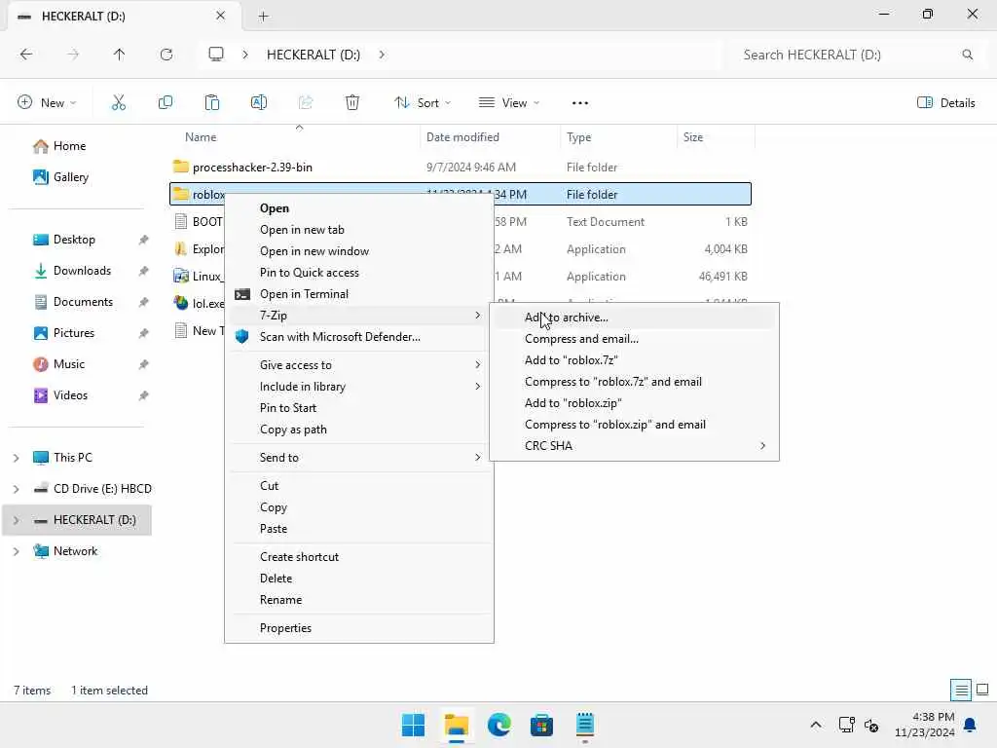Toggle the Details pane button

coord(946,103)
